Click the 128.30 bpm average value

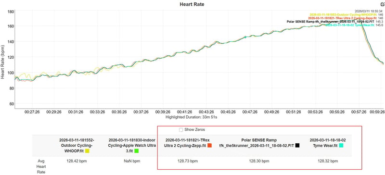(x=259, y=161)
